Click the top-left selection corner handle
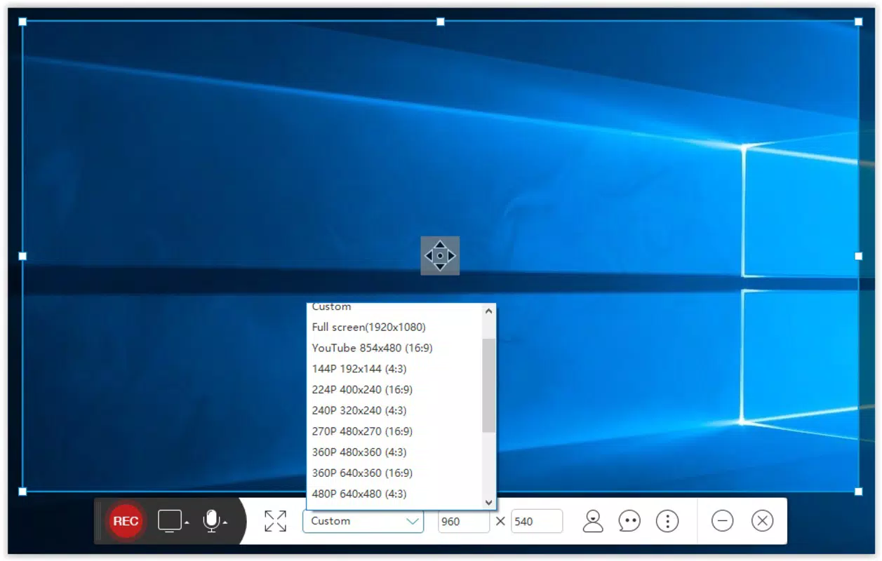Image resolution: width=882 pixels, height=561 pixels. pyautogui.click(x=22, y=22)
